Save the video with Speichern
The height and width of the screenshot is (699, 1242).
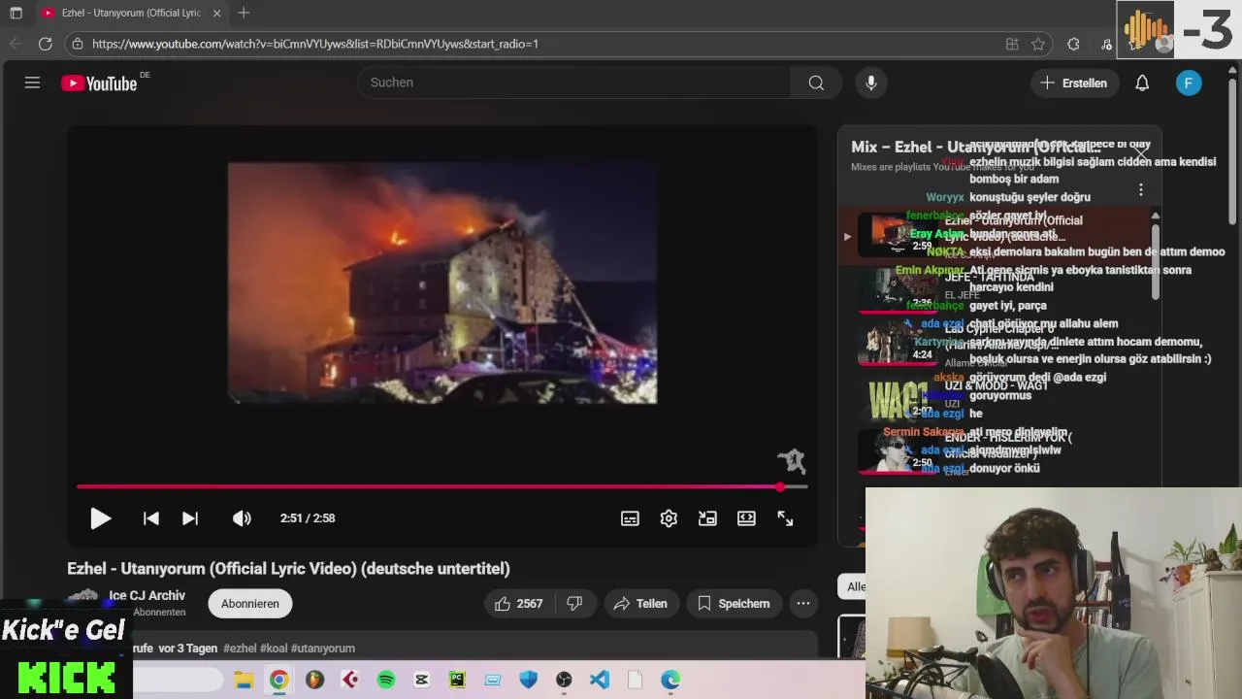(x=734, y=604)
